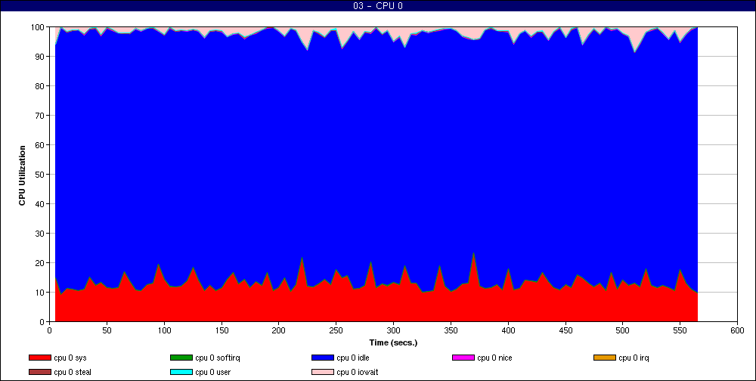Screen dimensions: 756x381
Task: Click the 50 tick on the Y axis
Action: coord(41,174)
